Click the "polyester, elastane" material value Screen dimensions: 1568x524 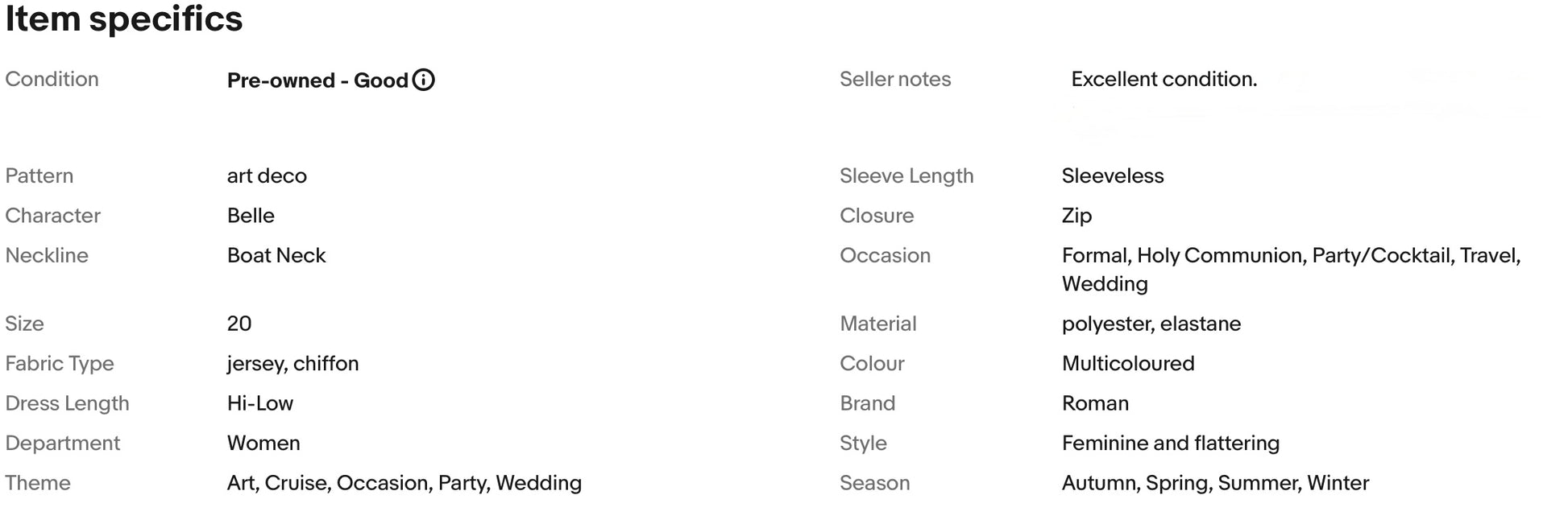tap(1151, 324)
